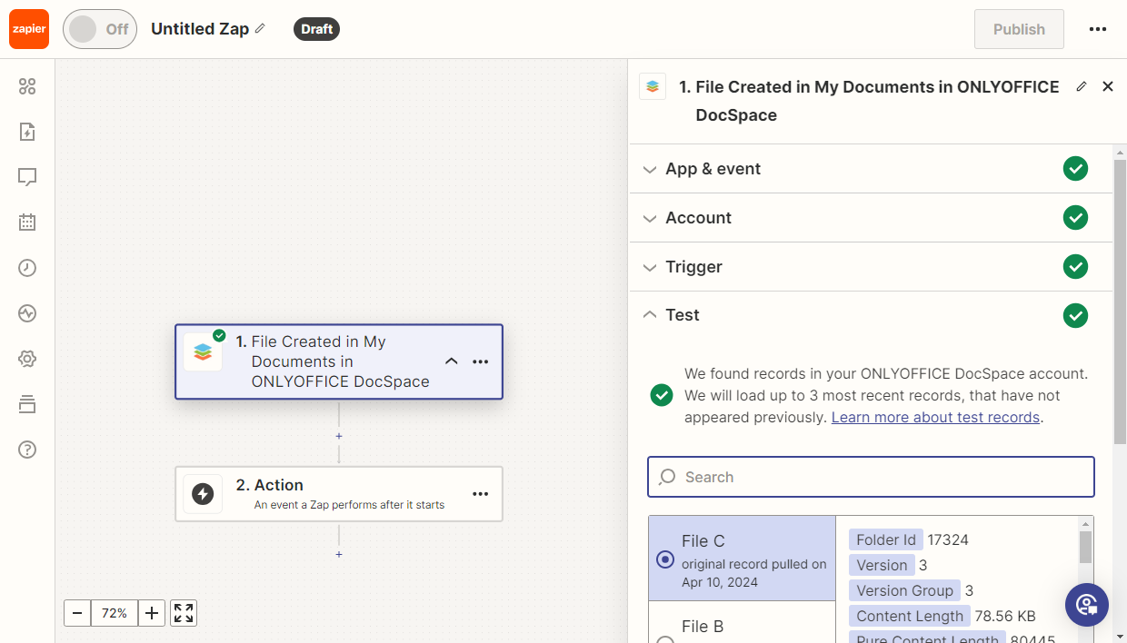Click the help question mark icon

tap(27, 450)
